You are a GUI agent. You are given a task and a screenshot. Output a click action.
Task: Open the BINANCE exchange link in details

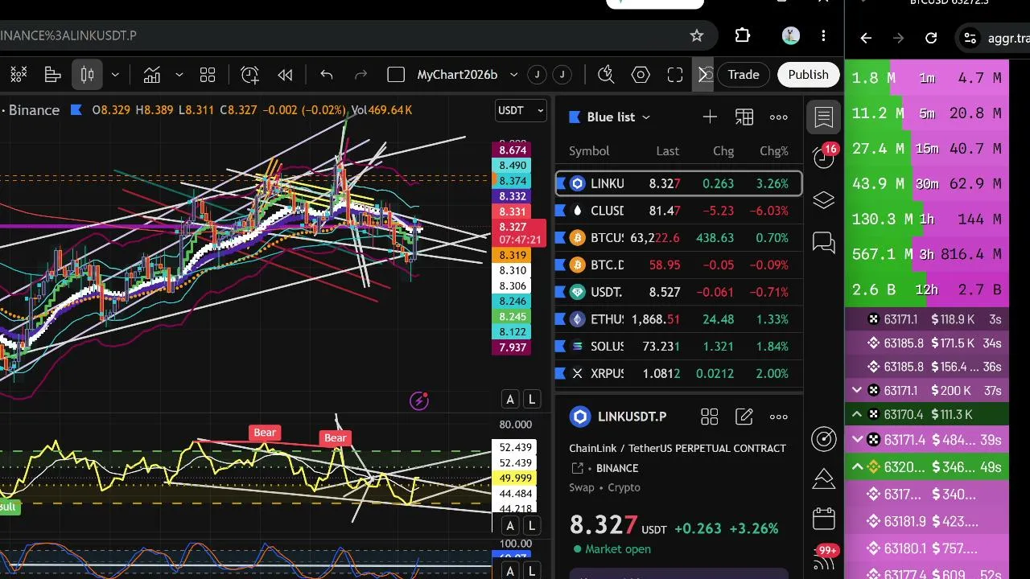(617, 468)
